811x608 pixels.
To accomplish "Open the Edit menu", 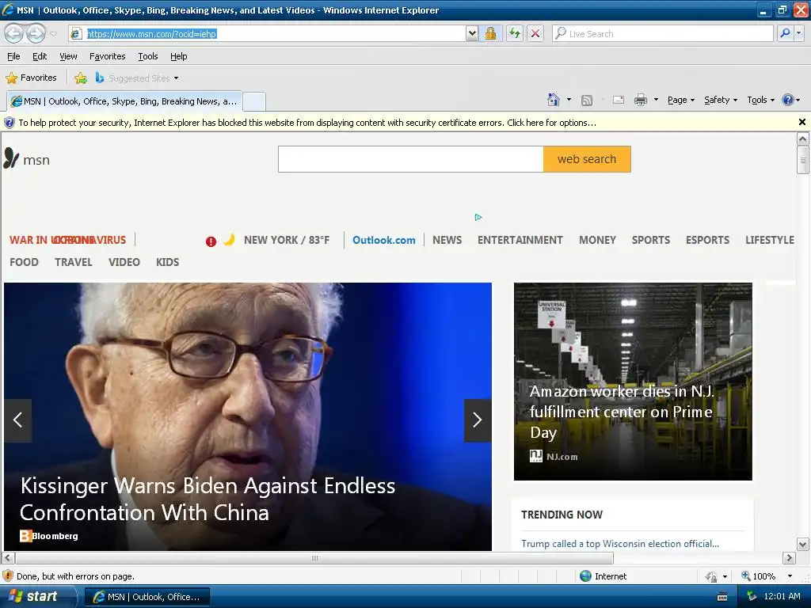I will [40, 56].
